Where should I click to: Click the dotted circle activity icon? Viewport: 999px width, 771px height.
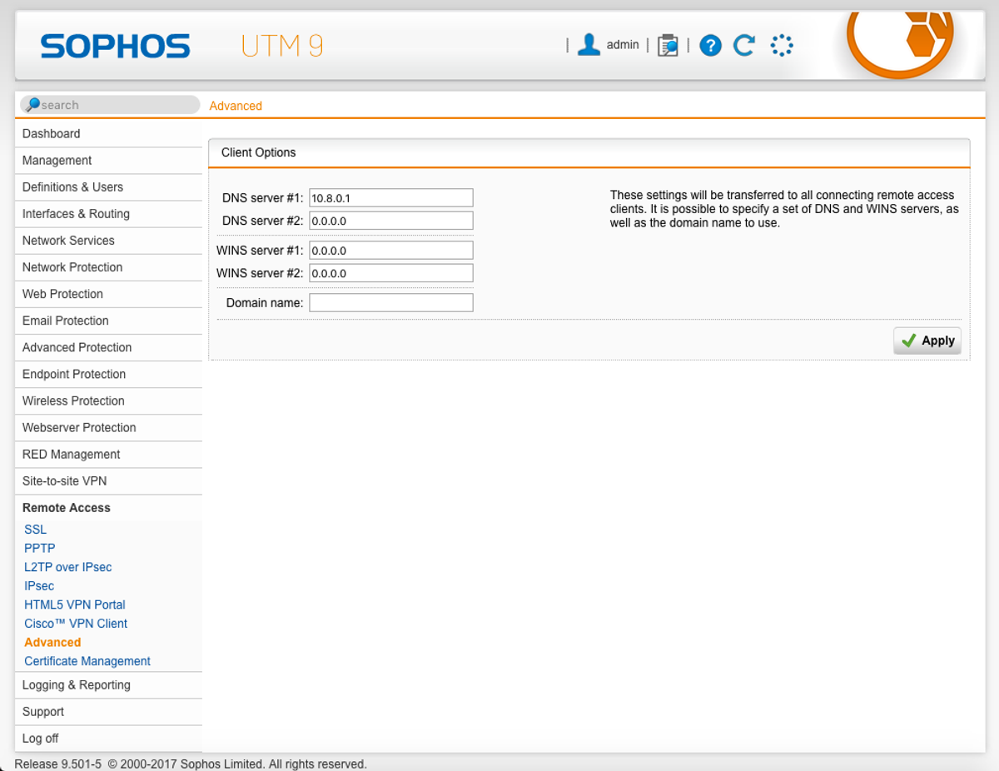tap(781, 45)
